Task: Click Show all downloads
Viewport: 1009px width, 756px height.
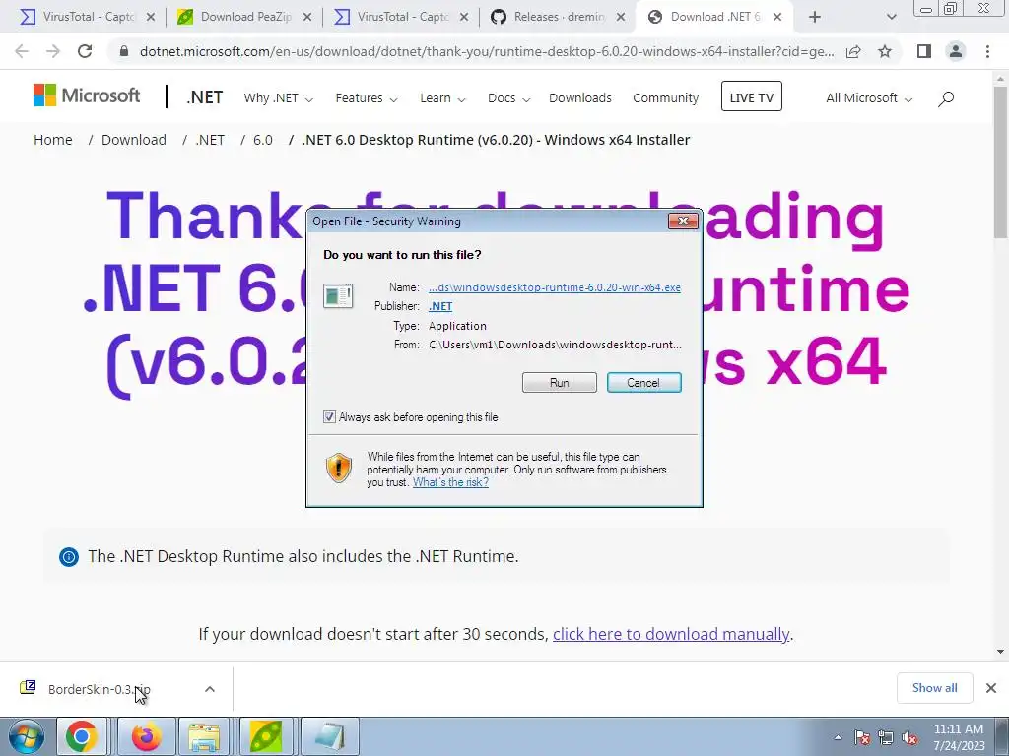Action: coord(934,688)
